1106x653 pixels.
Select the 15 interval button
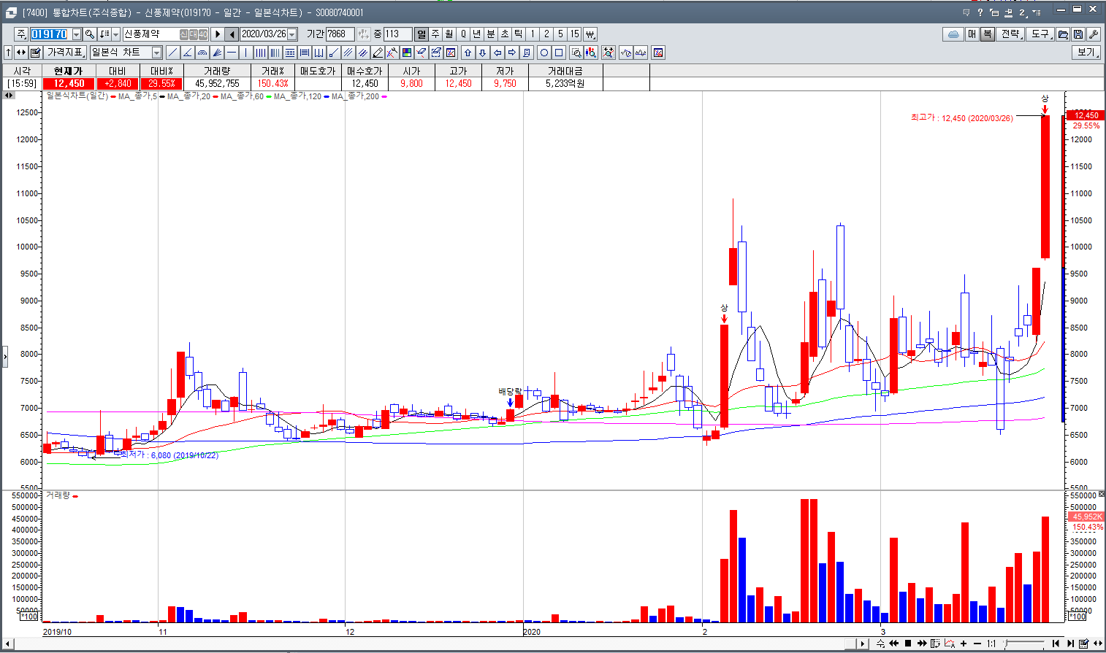(575, 34)
